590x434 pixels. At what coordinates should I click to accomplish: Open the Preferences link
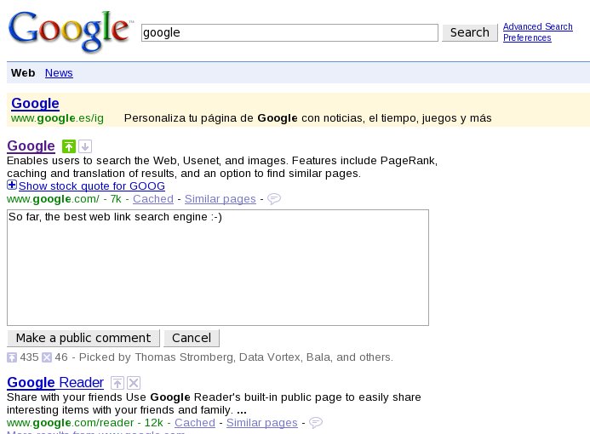click(527, 37)
